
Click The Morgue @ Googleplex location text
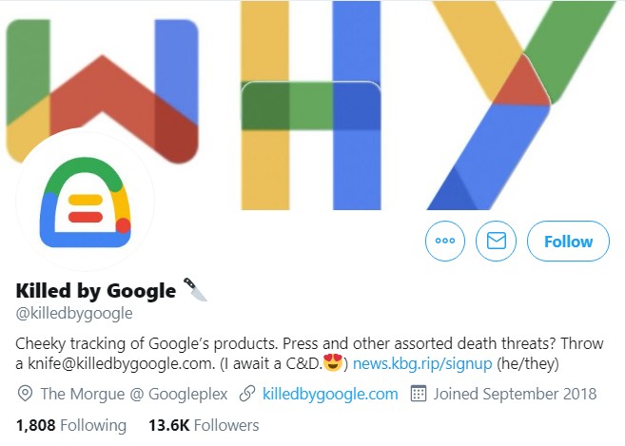coord(134,394)
